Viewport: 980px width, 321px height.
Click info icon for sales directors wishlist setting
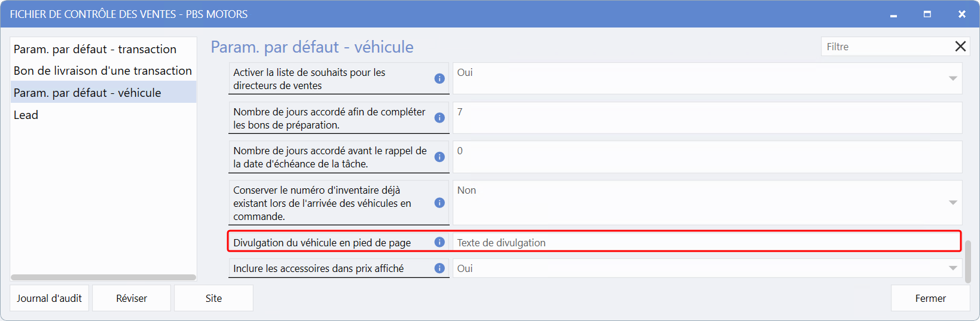[439, 79]
